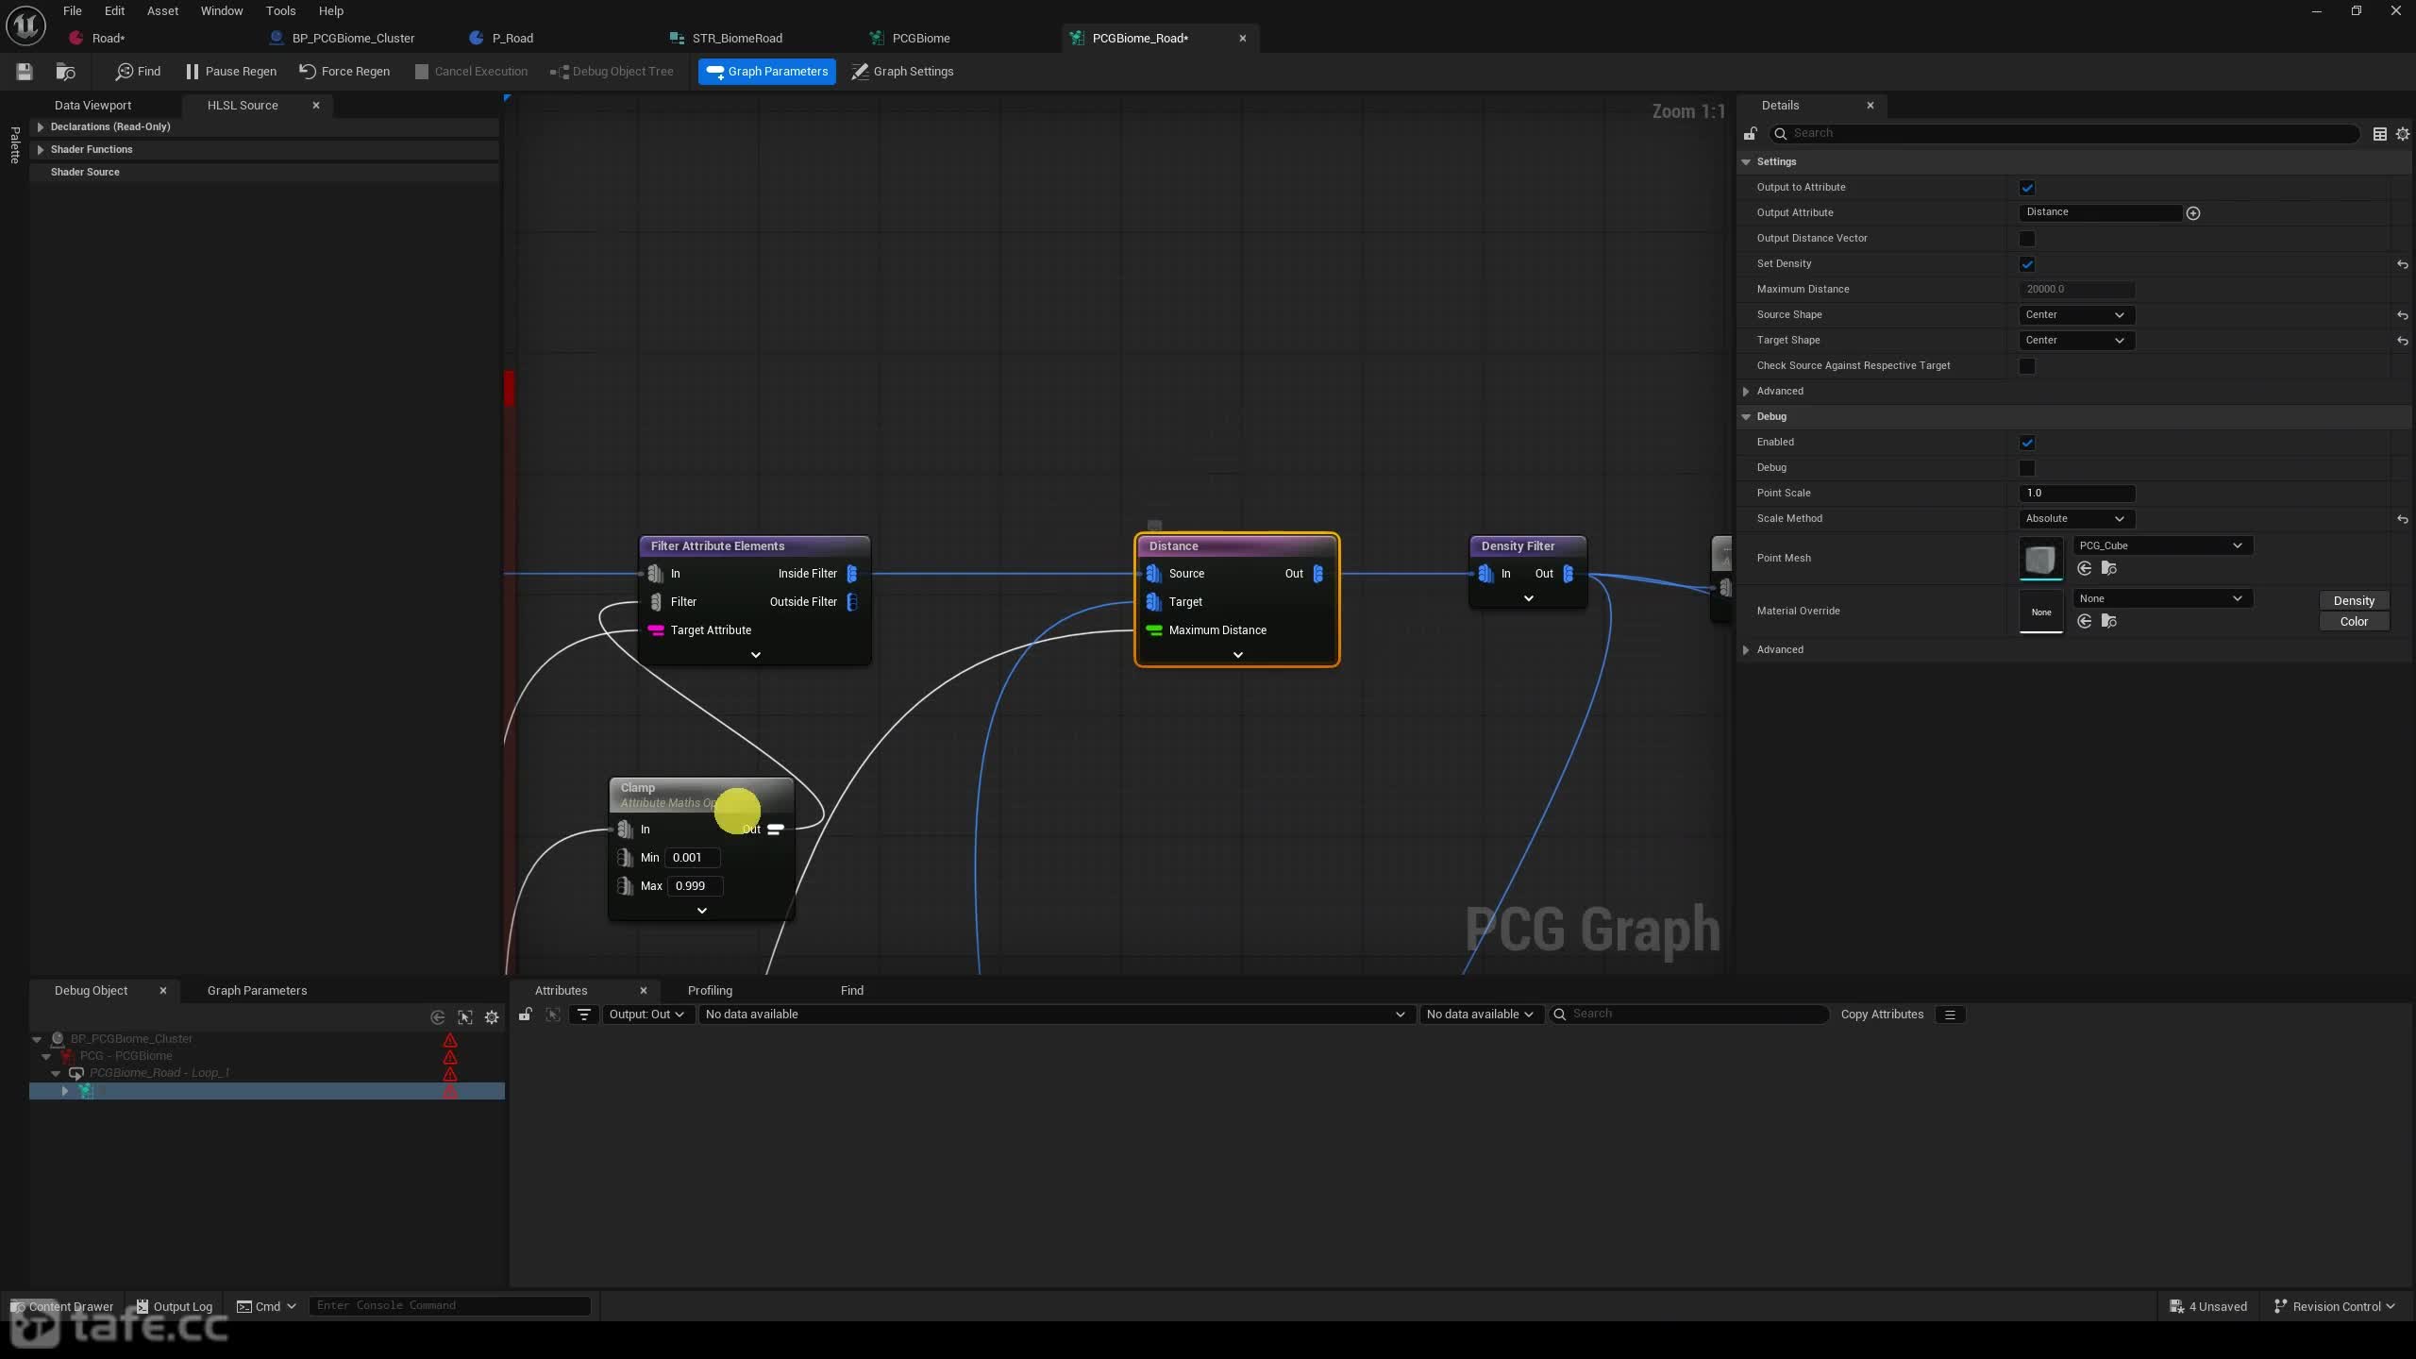Screen dimensions: 2416x1359
Task: Click the Point Mesh PCG_Cube thumbnail
Action: click(2040, 559)
